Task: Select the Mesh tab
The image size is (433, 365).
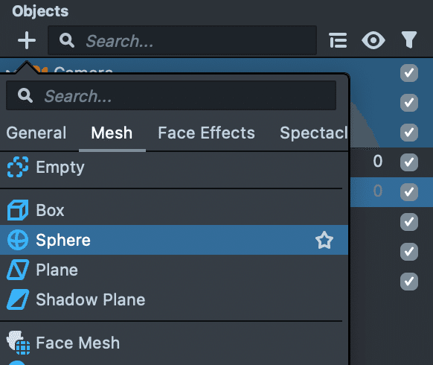Action: [x=112, y=133]
